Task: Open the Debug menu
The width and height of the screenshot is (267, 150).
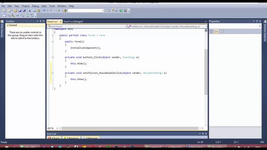Action: click(x=35, y=6)
